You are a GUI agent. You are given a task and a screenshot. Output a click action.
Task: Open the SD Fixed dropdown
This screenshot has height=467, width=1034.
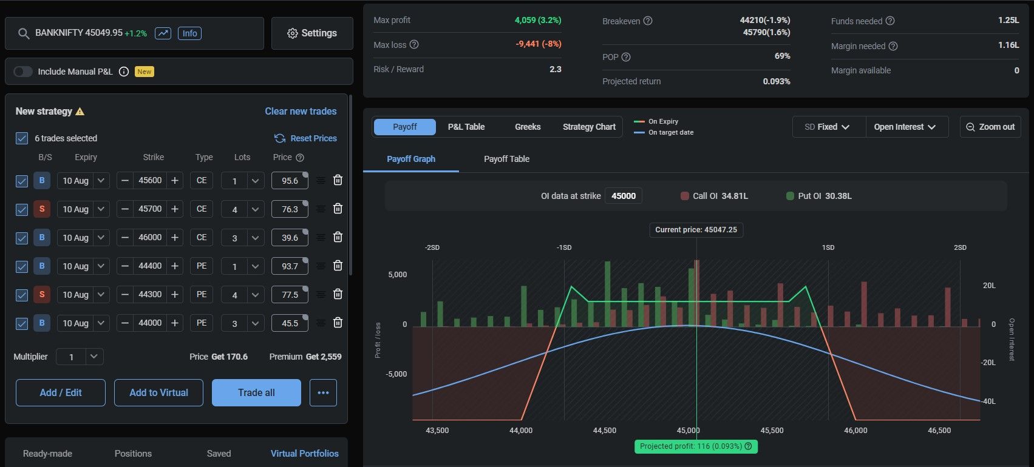[x=829, y=127]
